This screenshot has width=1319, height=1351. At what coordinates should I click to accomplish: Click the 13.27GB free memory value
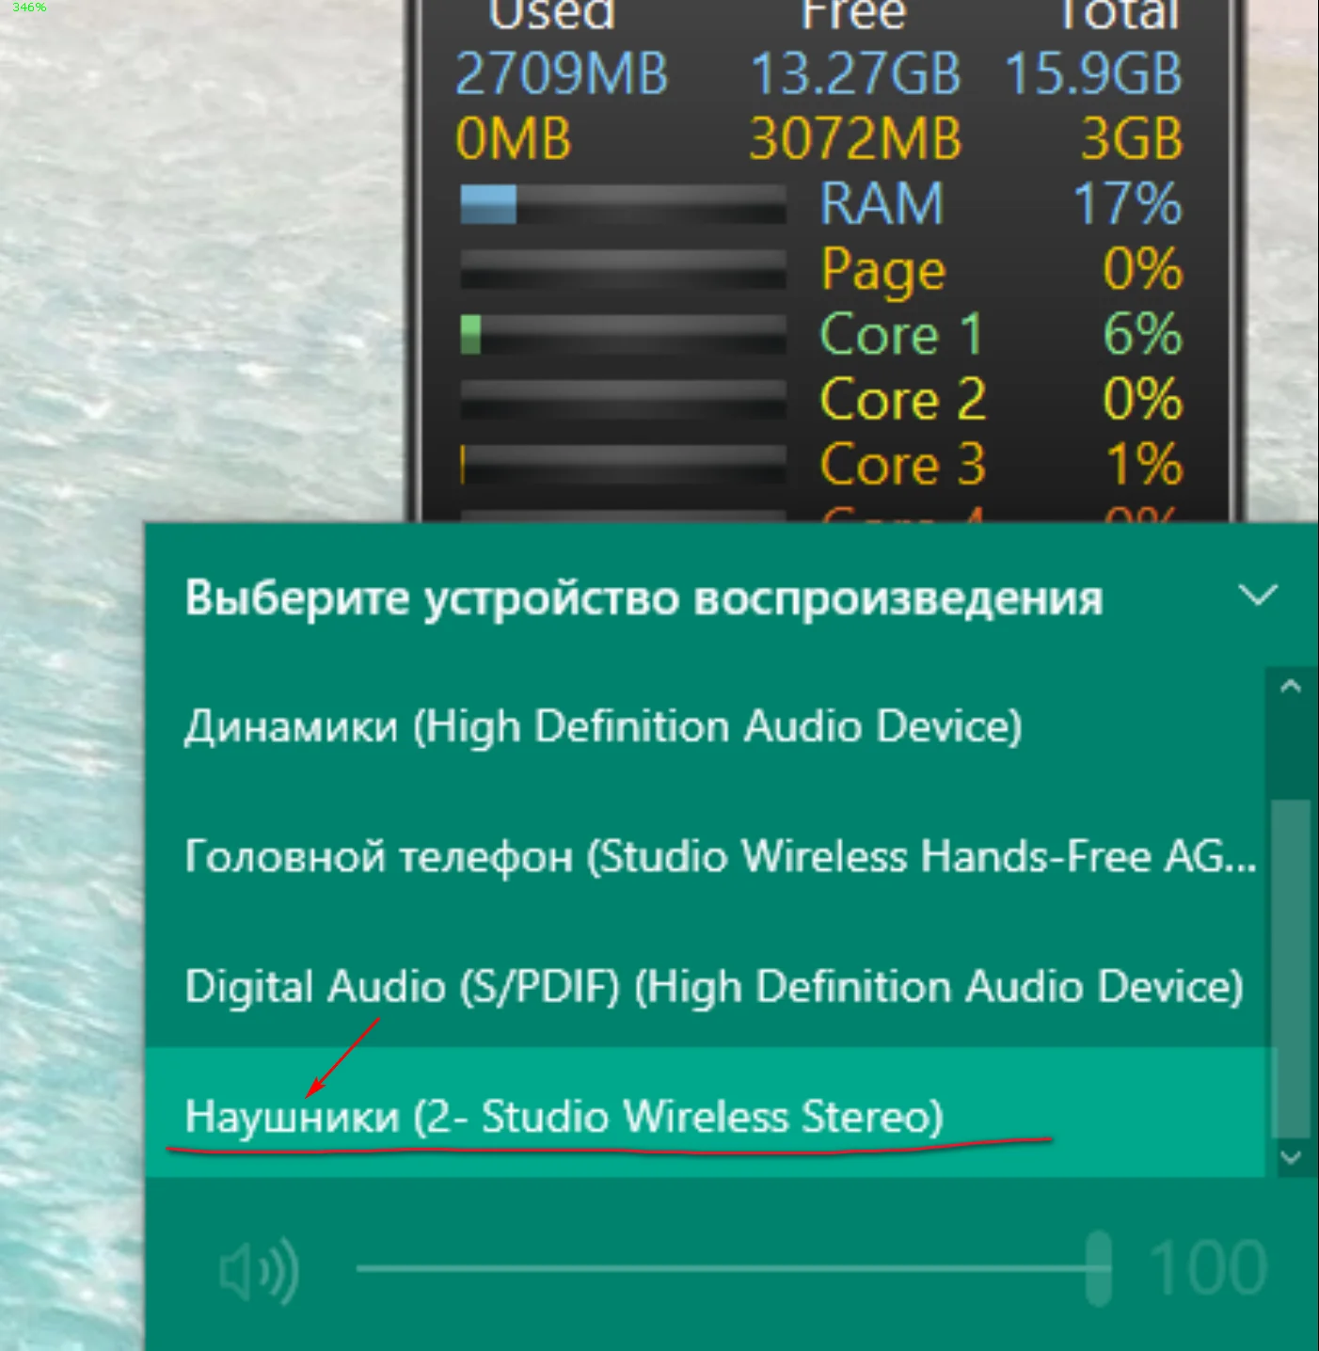pyautogui.click(x=855, y=74)
